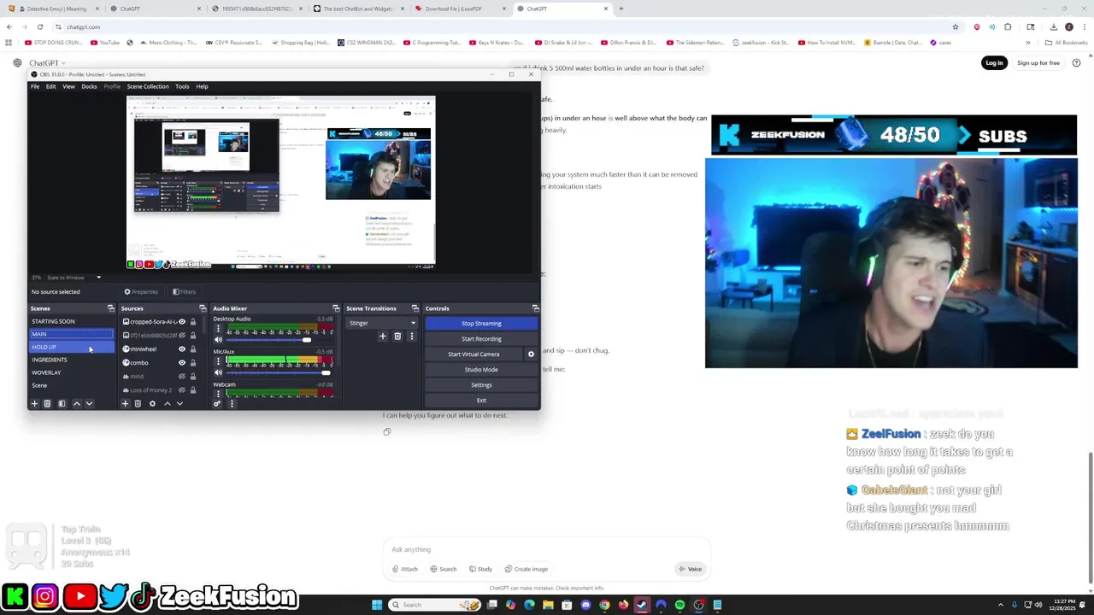Open OBS Help menu
The height and width of the screenshot is (615, 1094).
[x=202, y=86]
